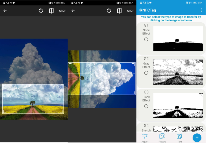Click the G3 label text

point(146,92)
